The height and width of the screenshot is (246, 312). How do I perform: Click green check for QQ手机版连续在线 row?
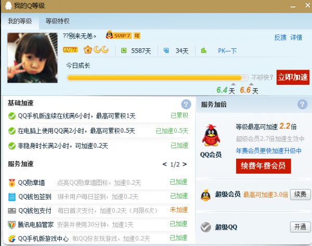(x=12, y=116)
